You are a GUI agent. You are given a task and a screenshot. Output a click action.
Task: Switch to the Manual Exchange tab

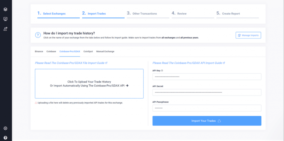[105, 52]
